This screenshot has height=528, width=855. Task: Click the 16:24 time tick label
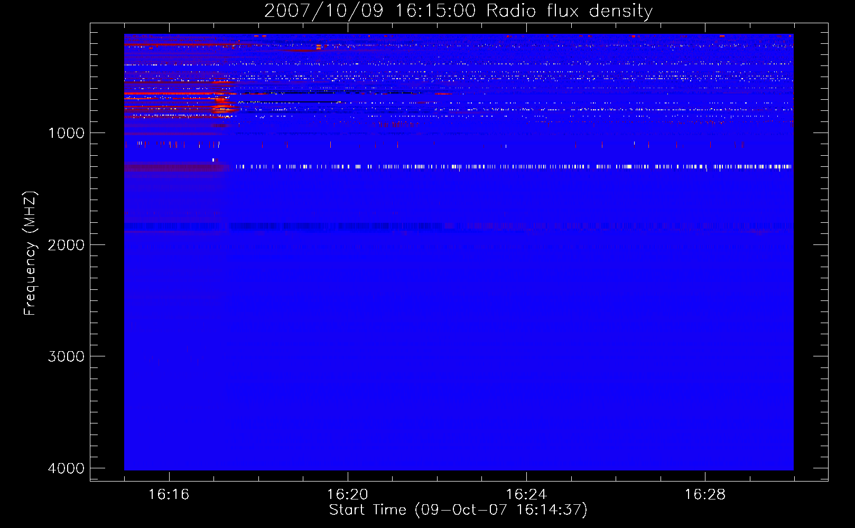pos(526,494)
